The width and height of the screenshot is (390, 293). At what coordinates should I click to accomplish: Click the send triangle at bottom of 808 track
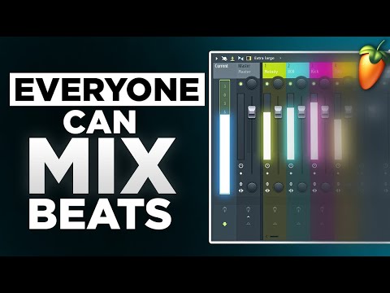[298, 224]
